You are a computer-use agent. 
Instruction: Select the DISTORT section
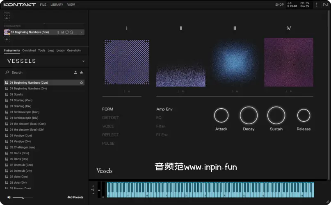pos(110,118)
